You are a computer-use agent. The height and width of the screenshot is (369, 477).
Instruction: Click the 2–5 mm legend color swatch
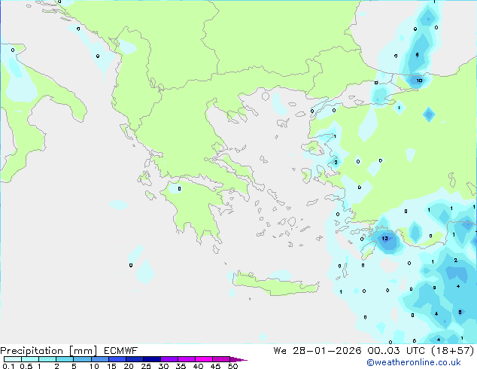[x=65, y=359]
